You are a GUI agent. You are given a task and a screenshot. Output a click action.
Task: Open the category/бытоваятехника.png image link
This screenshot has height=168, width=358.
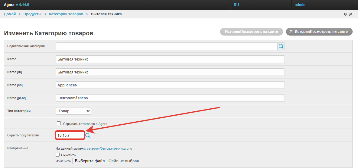click(109, 148)
